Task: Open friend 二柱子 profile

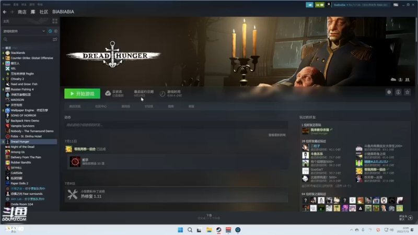Action: 315,146
